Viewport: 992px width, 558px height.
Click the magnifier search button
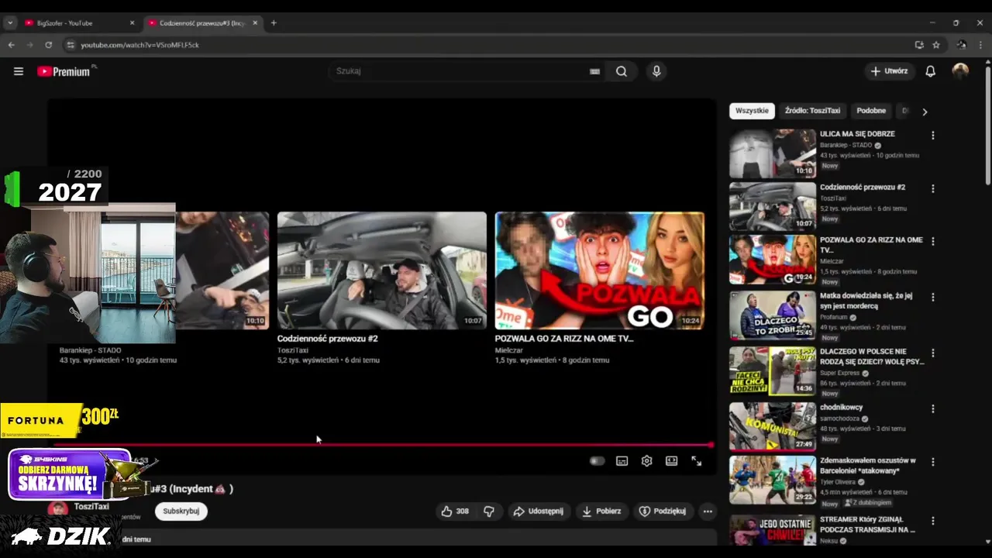point(622,71)
